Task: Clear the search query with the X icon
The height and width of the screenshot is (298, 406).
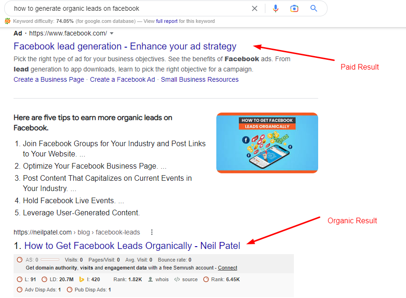Action: coord(255,8)
